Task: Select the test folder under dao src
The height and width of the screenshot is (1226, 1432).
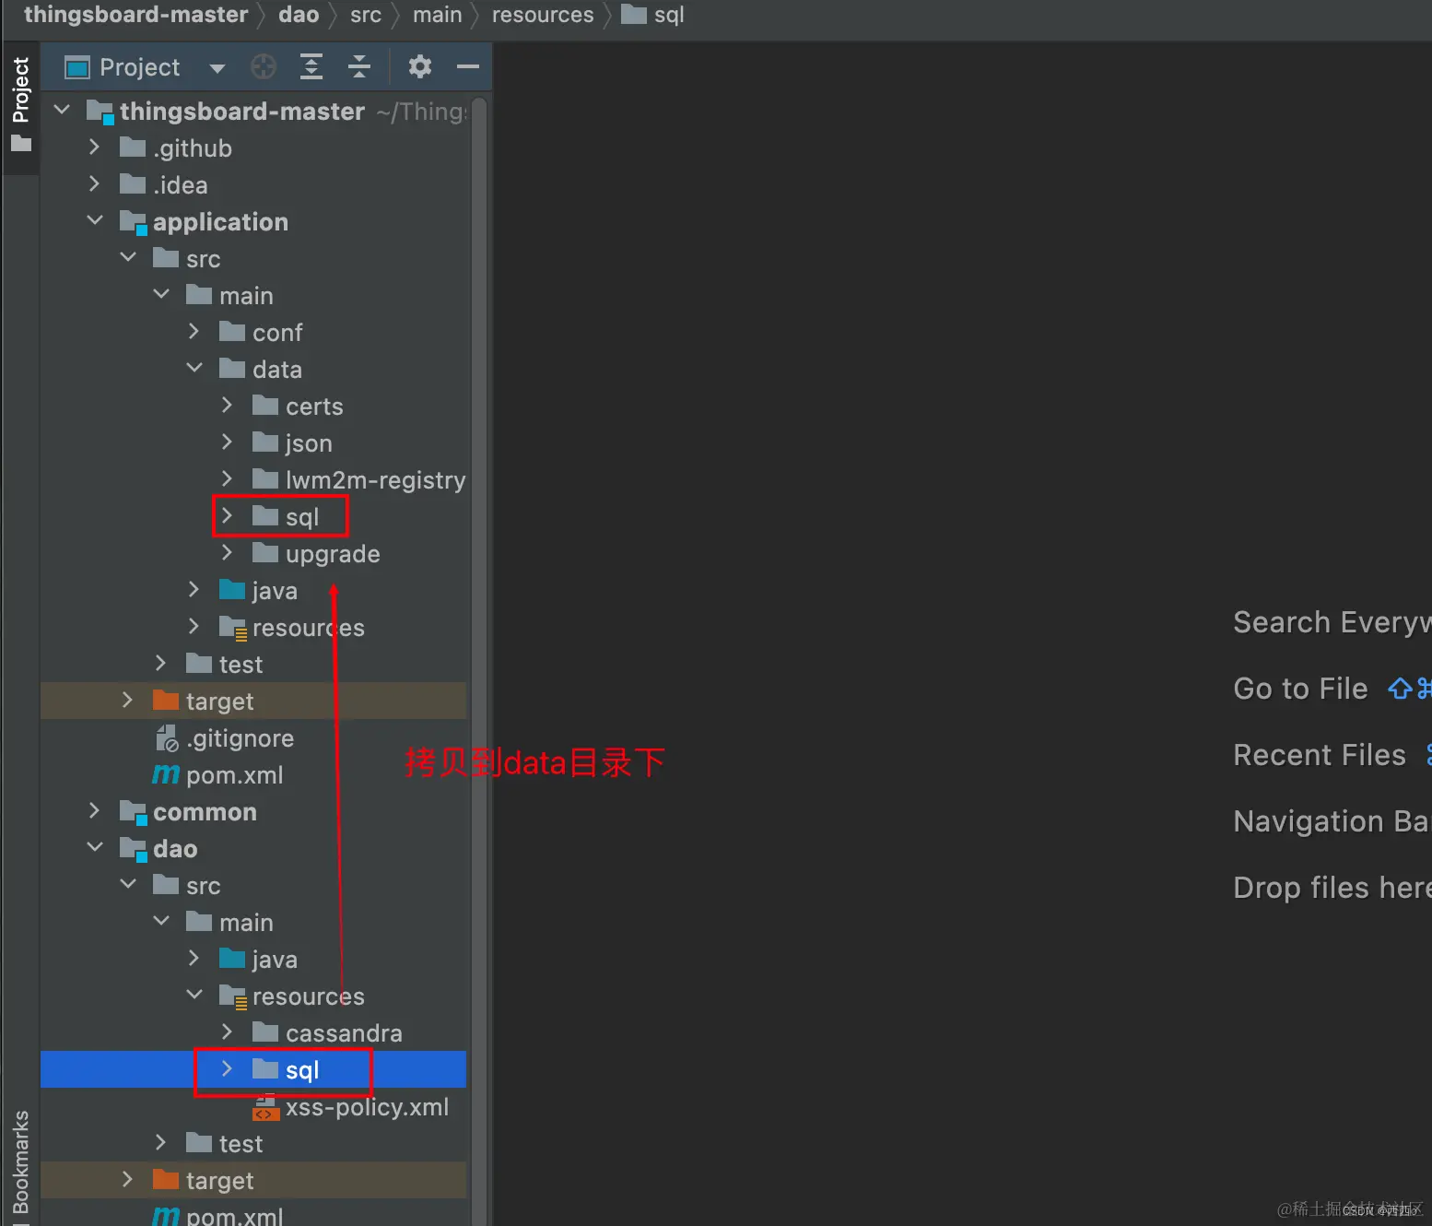Action: click(x=225, y=1143)
